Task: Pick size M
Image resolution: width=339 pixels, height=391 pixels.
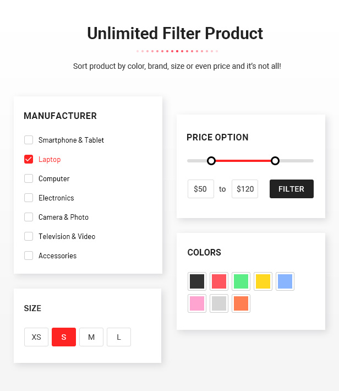Action: [x=91, y=337]
